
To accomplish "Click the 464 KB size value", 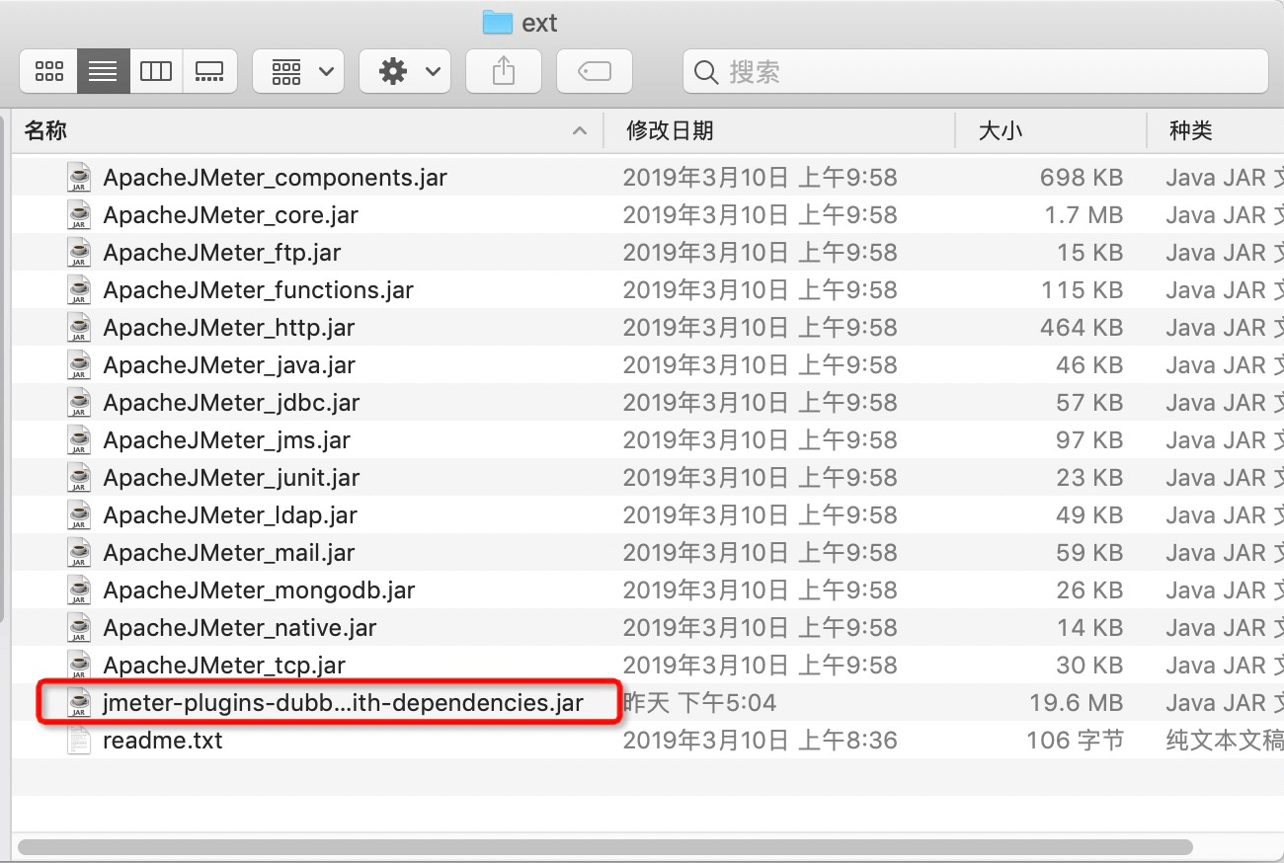I will 1082,328.
